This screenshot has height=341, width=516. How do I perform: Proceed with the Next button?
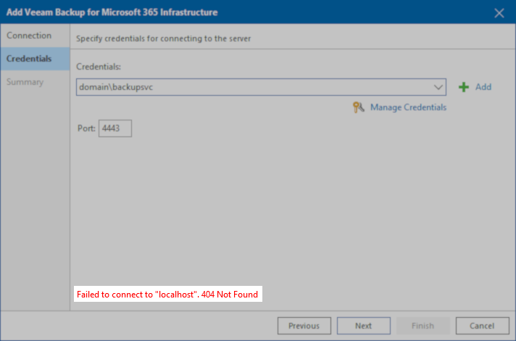pos(364,326)
